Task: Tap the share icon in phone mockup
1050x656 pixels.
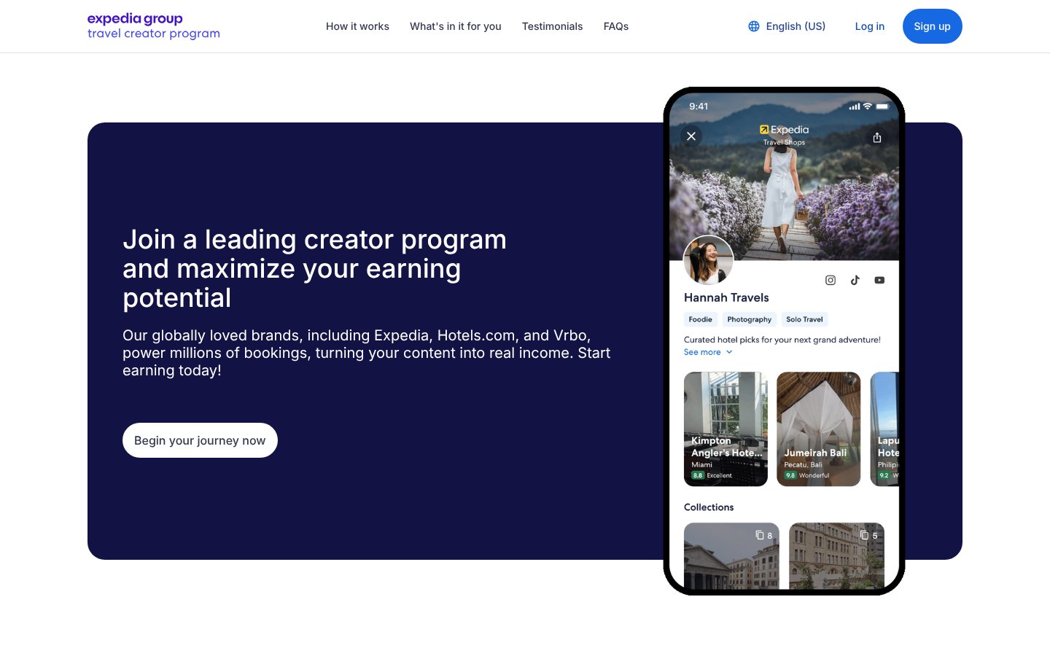Action: (877, 137)
